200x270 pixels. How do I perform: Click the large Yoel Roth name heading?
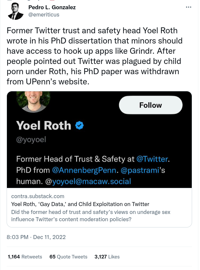click(44, 126)
